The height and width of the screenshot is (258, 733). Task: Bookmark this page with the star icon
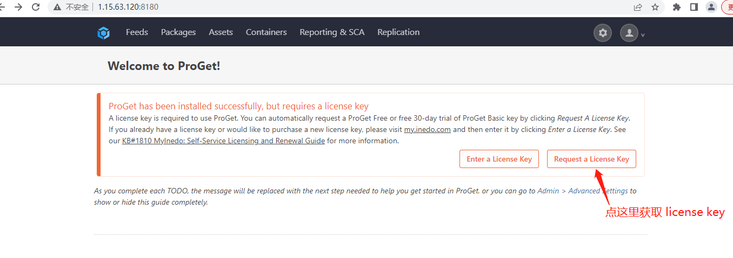pyautogui.click(x=655, y=7)
